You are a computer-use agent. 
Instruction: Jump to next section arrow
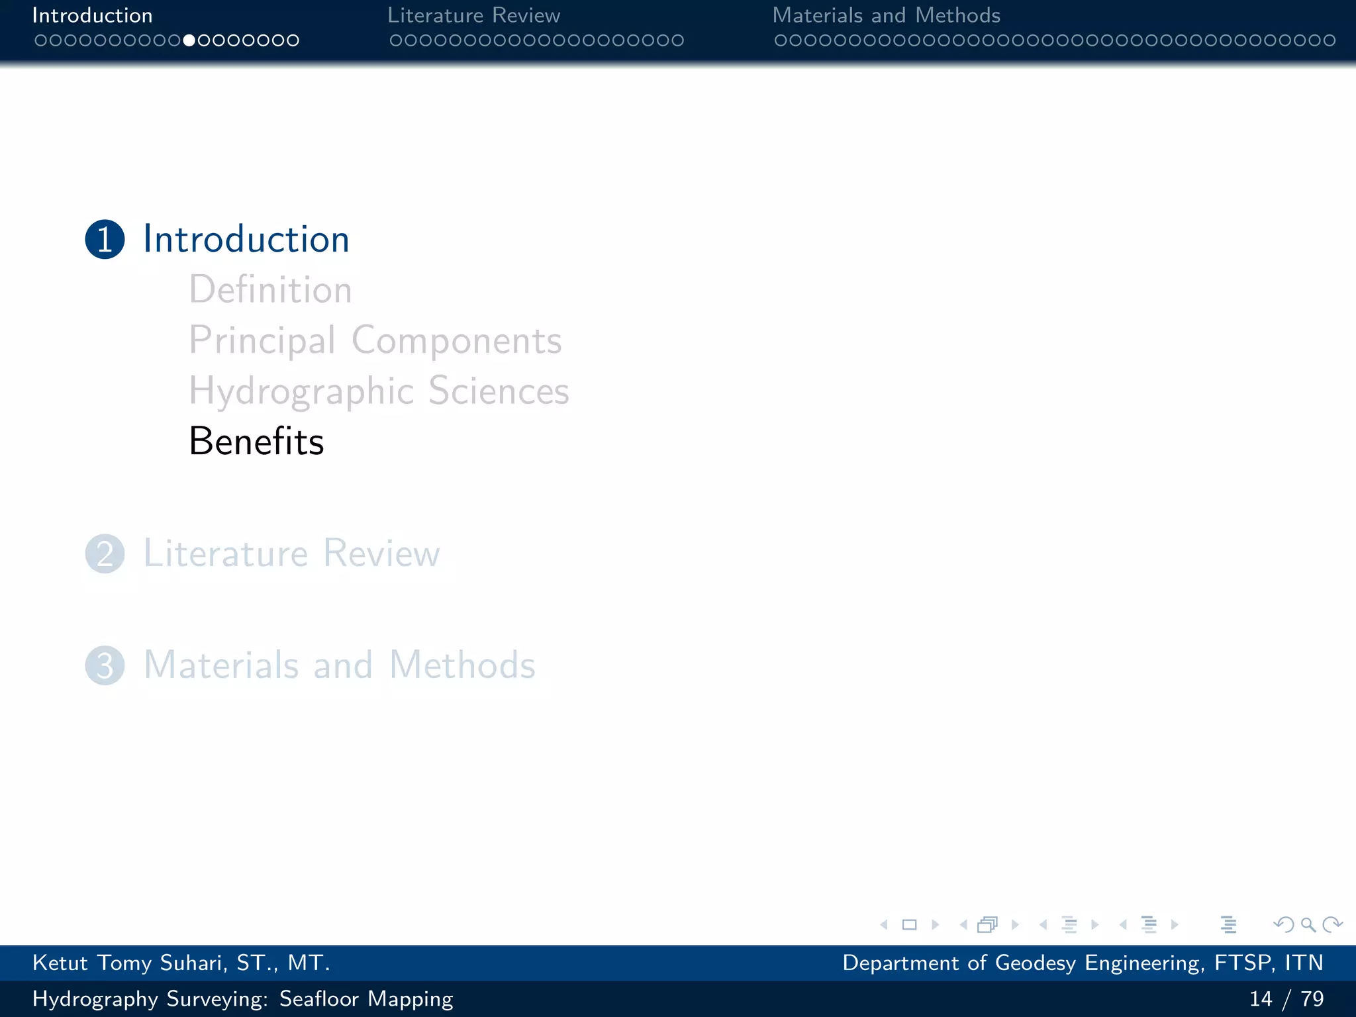point(1175,924)
